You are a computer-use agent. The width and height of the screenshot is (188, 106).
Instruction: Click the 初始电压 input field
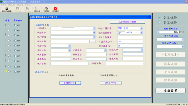(133, 54)
